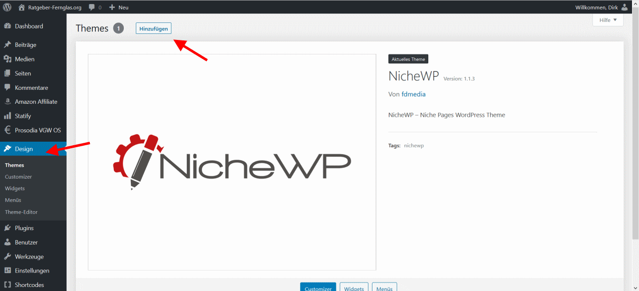Open the Menüs submenu item in sidebar
This screenshot has width=639, height=291.
click(13, 200)
